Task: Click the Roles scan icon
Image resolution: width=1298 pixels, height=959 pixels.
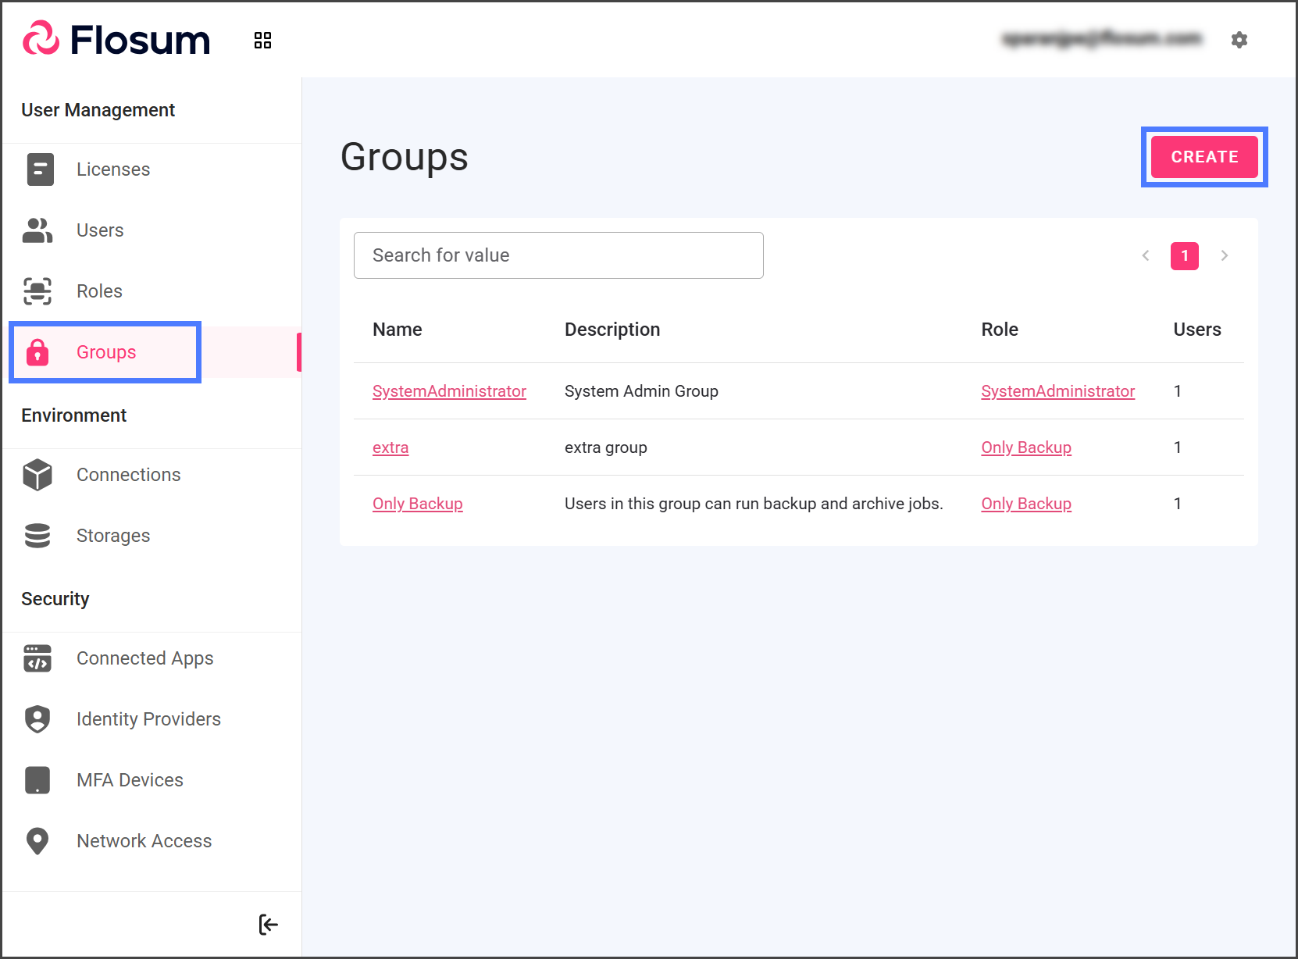Action: (37, 291)
